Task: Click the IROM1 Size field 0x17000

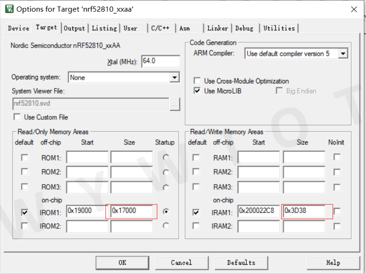Action: tap(132, 211)
